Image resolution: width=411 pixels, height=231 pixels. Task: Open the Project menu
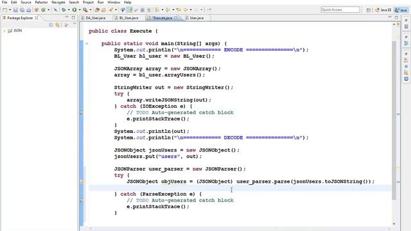[88, 3]
